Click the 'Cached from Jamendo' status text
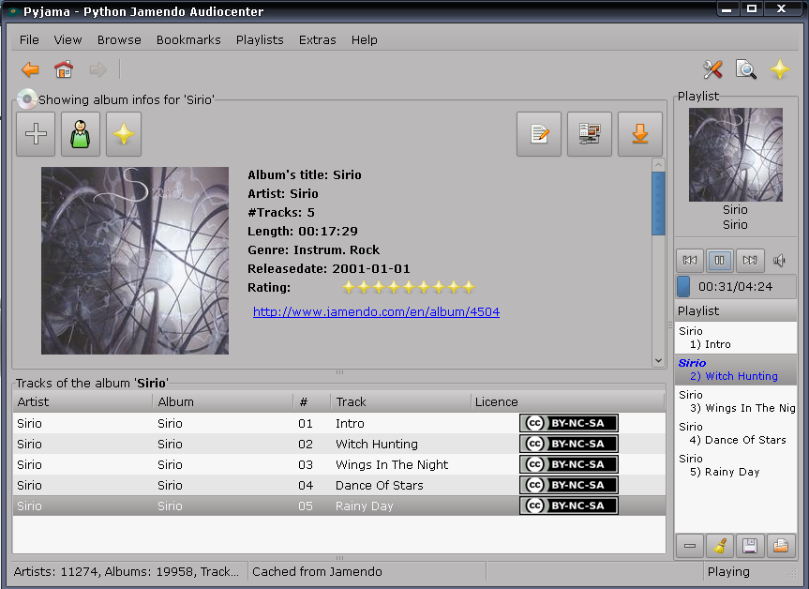 coord(317,571)
